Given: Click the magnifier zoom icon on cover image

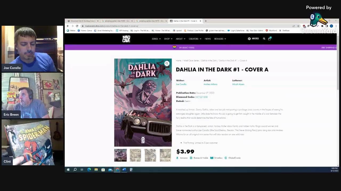Looking at the screenshot, I should [x=167, y=63].
